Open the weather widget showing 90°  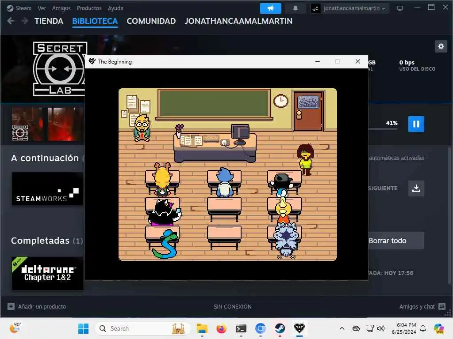point(15,328)
